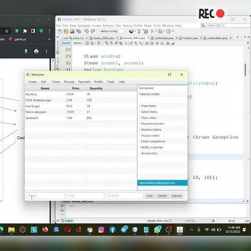Click the Open Project icon in NetBeans toolbar

click(x=72, y=31)
